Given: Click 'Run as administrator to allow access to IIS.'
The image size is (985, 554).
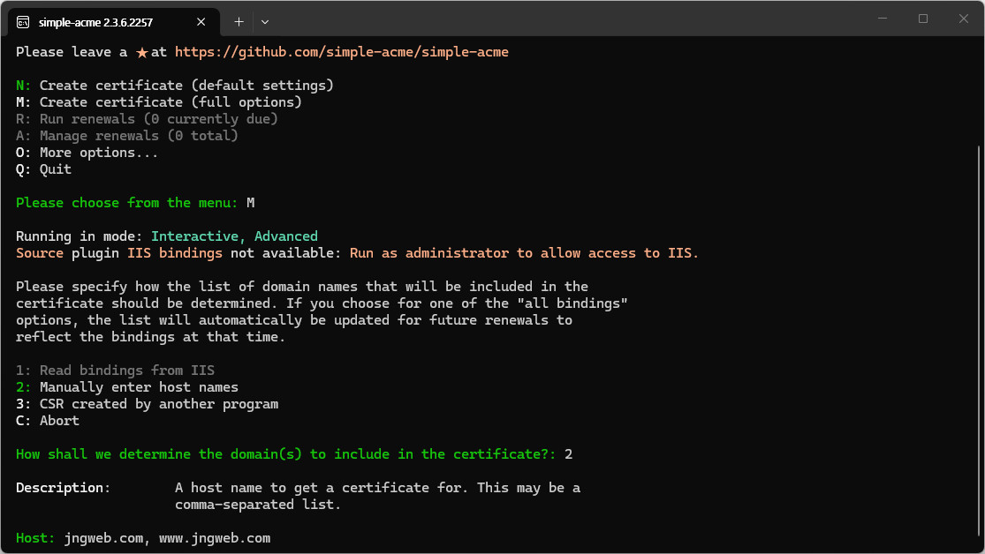Looking at the screenshot, I should pyautogui.click(x=524, y=253).
